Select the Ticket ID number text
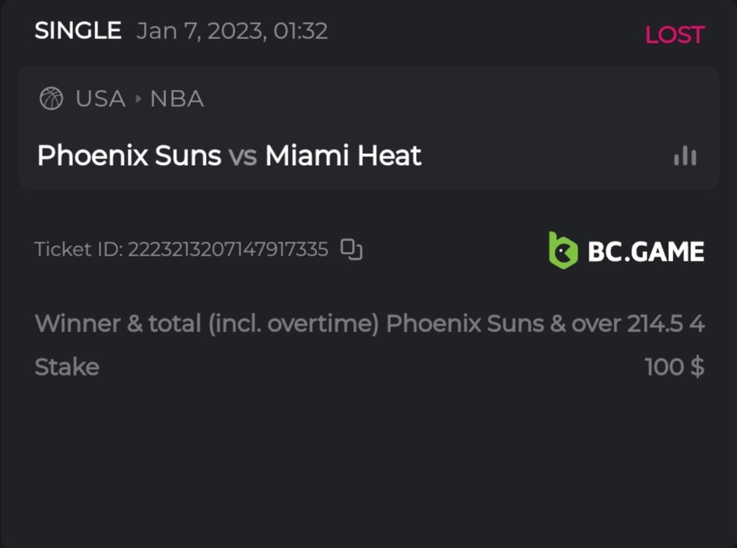737x548 pixels. pyautogui.click(x=228, y=250)
